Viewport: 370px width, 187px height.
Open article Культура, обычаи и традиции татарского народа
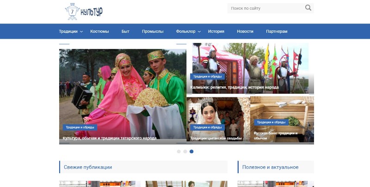(110, 138)
